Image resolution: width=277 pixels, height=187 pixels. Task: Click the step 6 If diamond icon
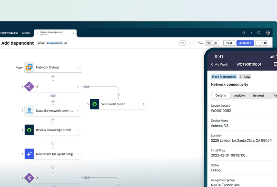pyautogui.click(x=29, y=178)
